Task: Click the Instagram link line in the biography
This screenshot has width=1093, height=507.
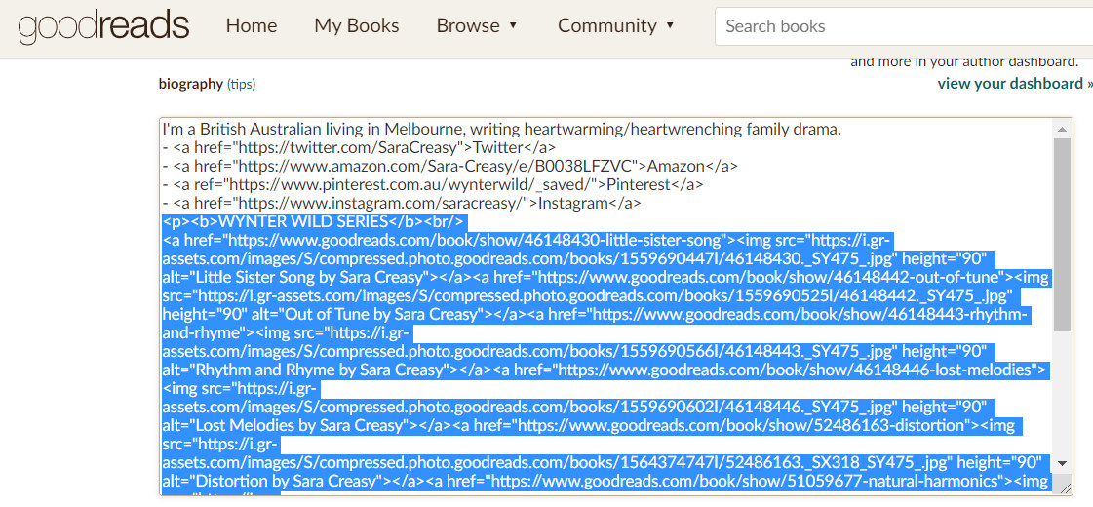Action: (x=401, y=203)
